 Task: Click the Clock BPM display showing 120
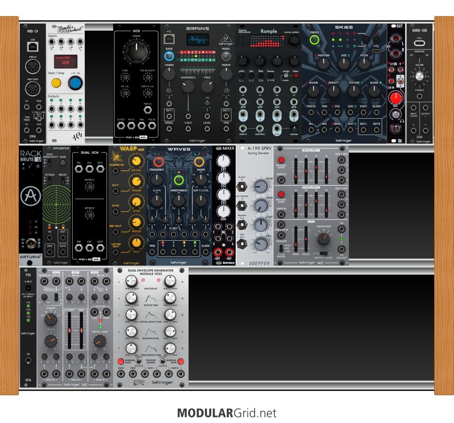coord(66,61)
